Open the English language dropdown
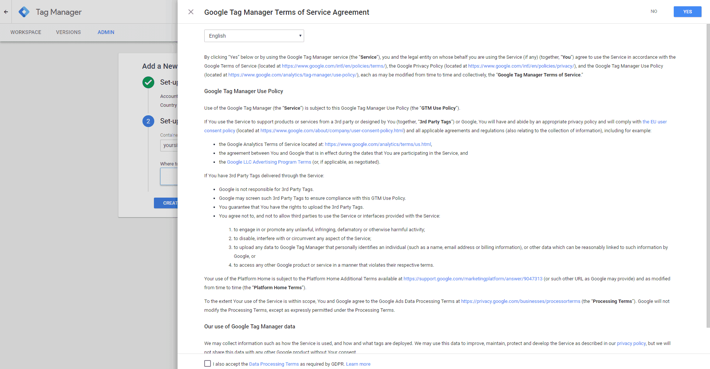Viewport: 710px width, 369px height. click(254, 36)
